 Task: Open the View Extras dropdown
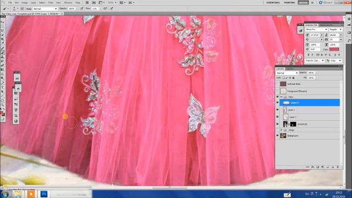tap(102, 3)
